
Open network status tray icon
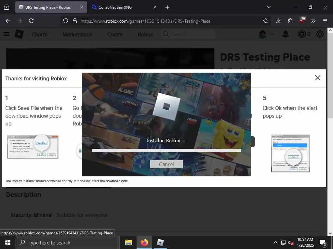coord(283,243)
